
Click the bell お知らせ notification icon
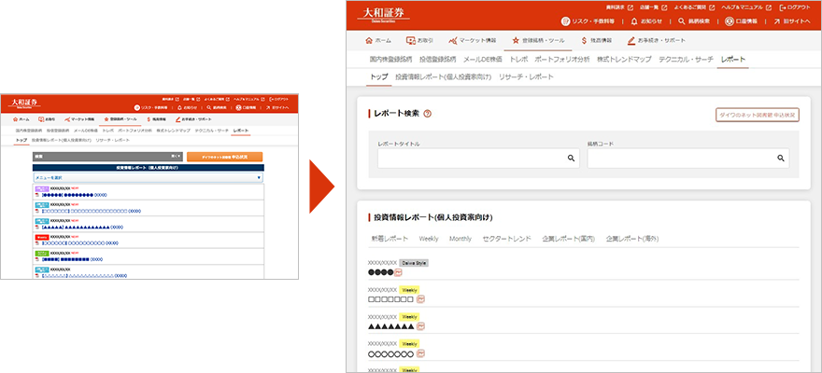click(x=634, y=20)
